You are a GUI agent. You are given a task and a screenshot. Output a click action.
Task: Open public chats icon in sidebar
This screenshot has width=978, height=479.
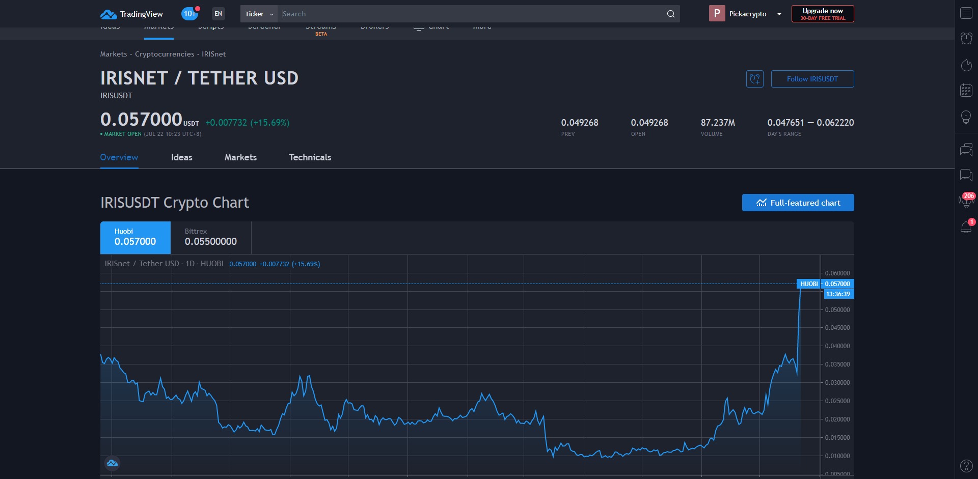pos(966,150)
